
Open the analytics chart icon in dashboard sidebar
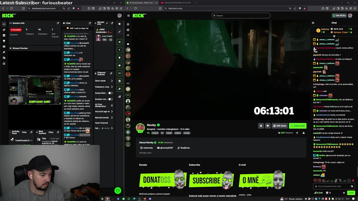pos(4,35)
